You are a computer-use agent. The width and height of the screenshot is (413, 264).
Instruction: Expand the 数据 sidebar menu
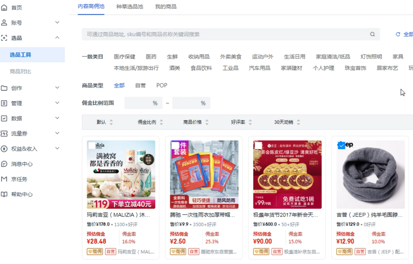pos(57,118)
